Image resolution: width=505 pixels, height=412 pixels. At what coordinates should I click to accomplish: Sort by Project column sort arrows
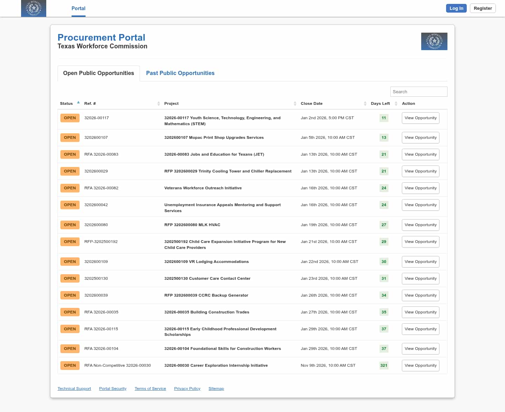(x=295, y=103)
